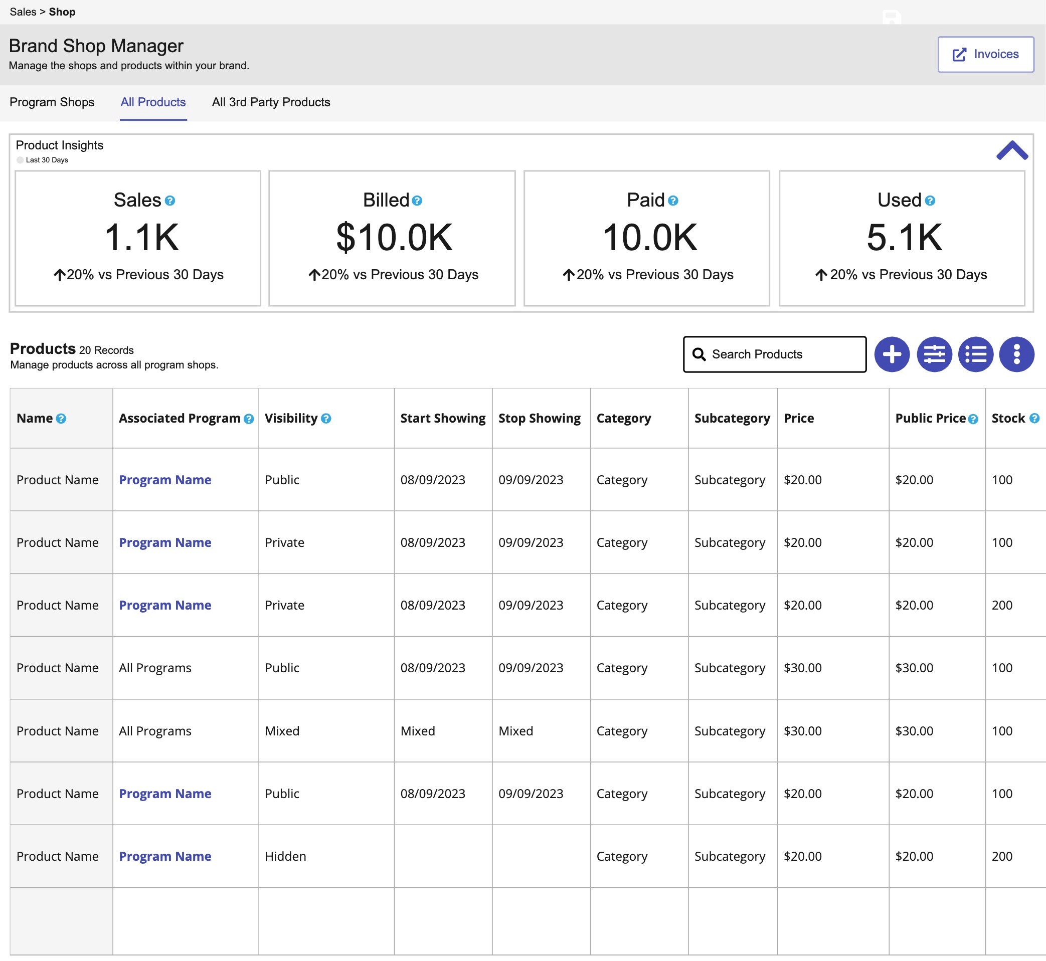
Task: Click help icon next to Public Price
Action: [973, 419]
